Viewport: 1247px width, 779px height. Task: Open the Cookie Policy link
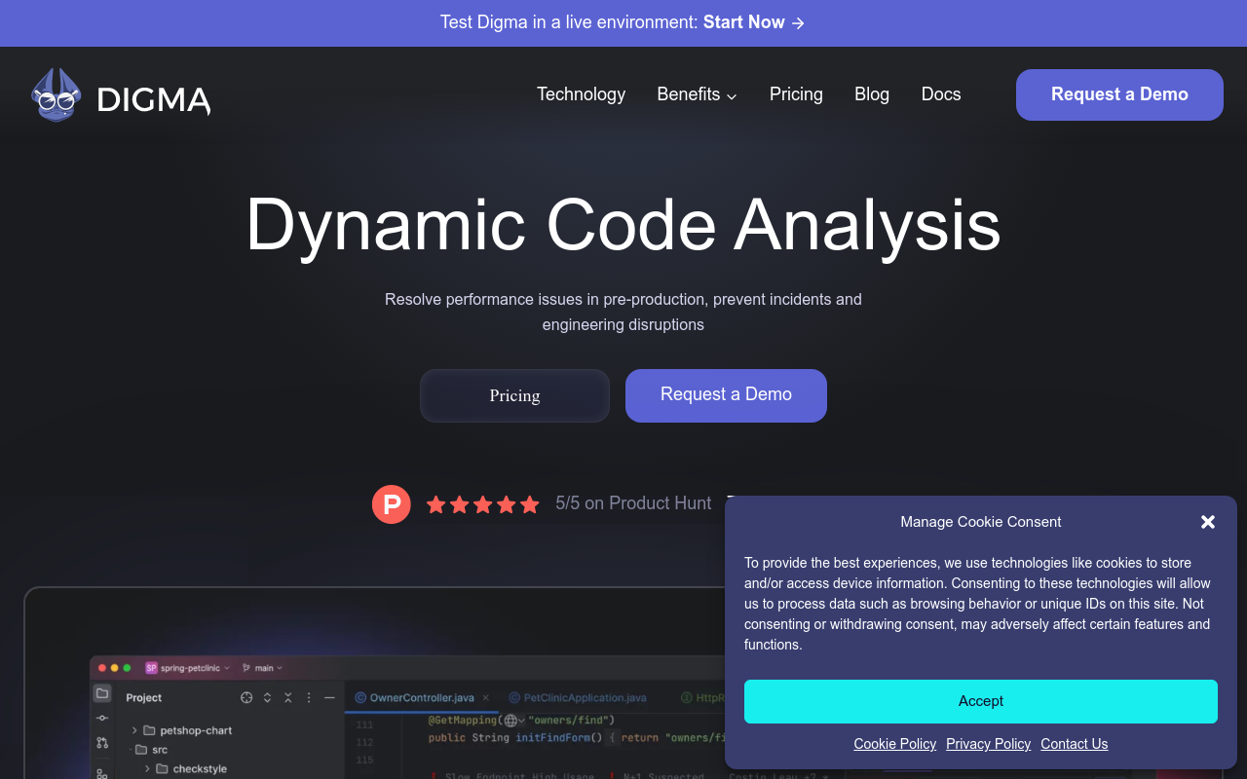point(894,744)
